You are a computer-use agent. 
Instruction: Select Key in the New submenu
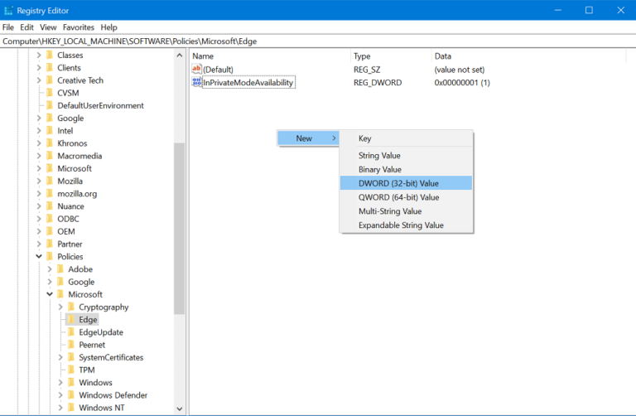pos(365,138)
